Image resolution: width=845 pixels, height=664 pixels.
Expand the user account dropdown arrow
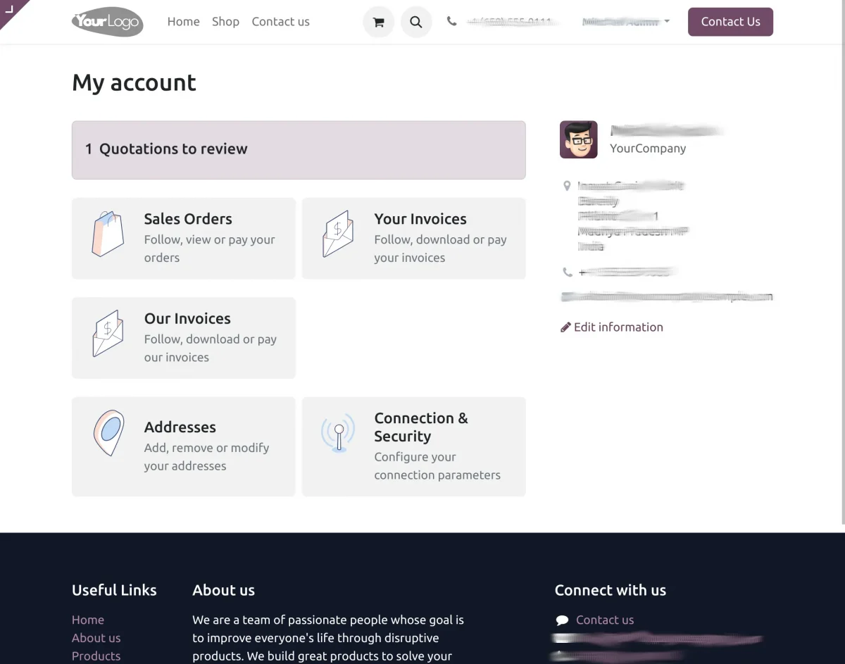(667, 21)
